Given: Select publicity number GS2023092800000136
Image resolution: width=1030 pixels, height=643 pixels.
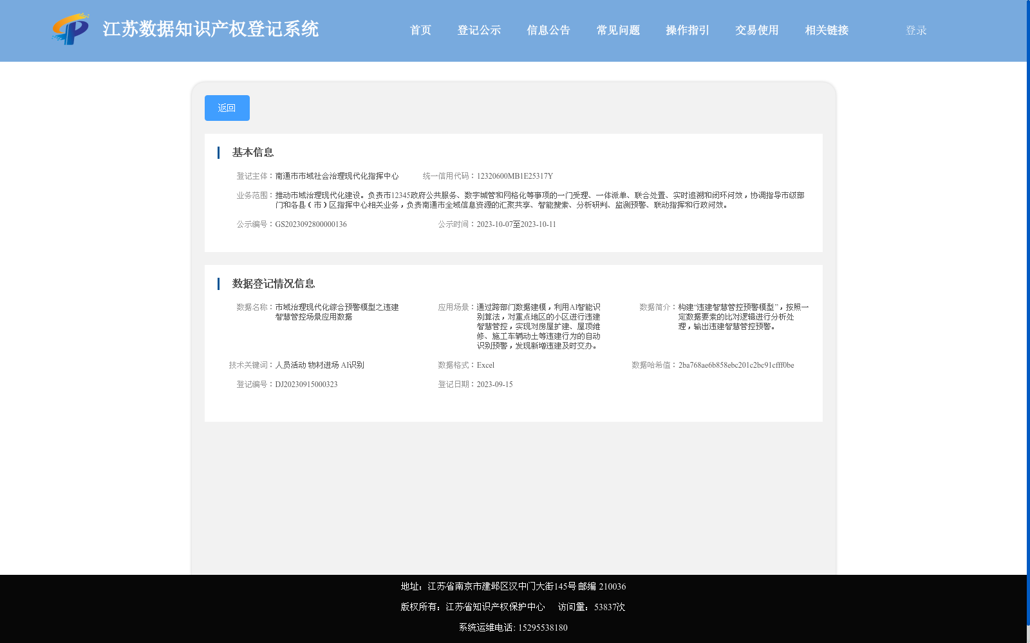Looking at the screenshot, I should 311,224.
